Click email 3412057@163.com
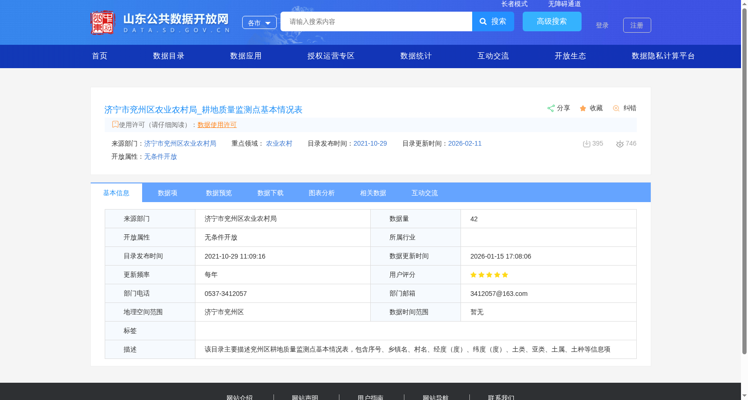 point(499,294)
